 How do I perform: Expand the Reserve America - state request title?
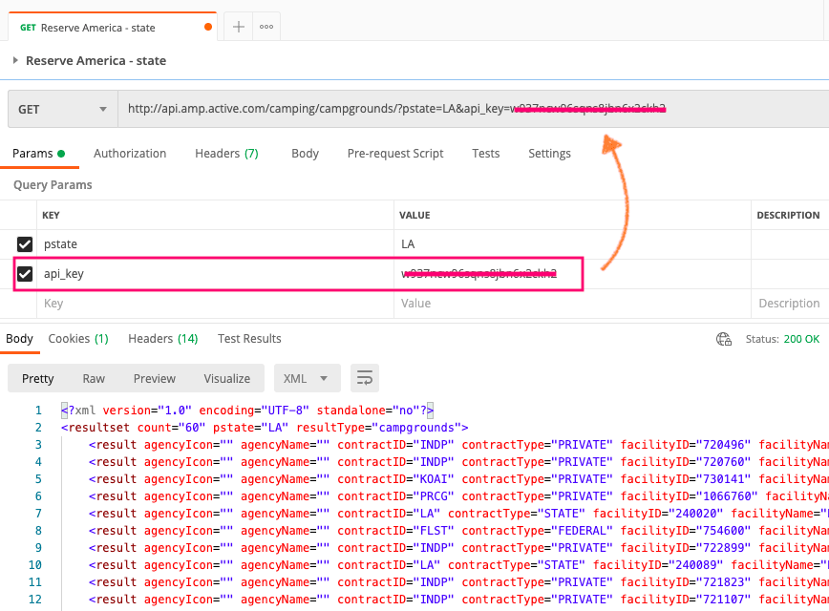[x=16, y=61]
